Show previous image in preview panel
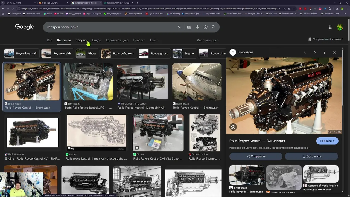Viewport: 350px width, 197px height. click(305, 52)
